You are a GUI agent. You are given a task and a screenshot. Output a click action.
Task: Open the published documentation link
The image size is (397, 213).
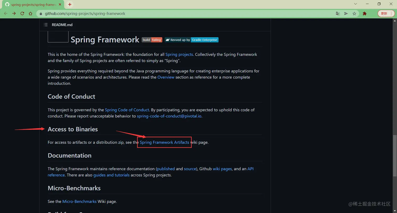(166, 169)
